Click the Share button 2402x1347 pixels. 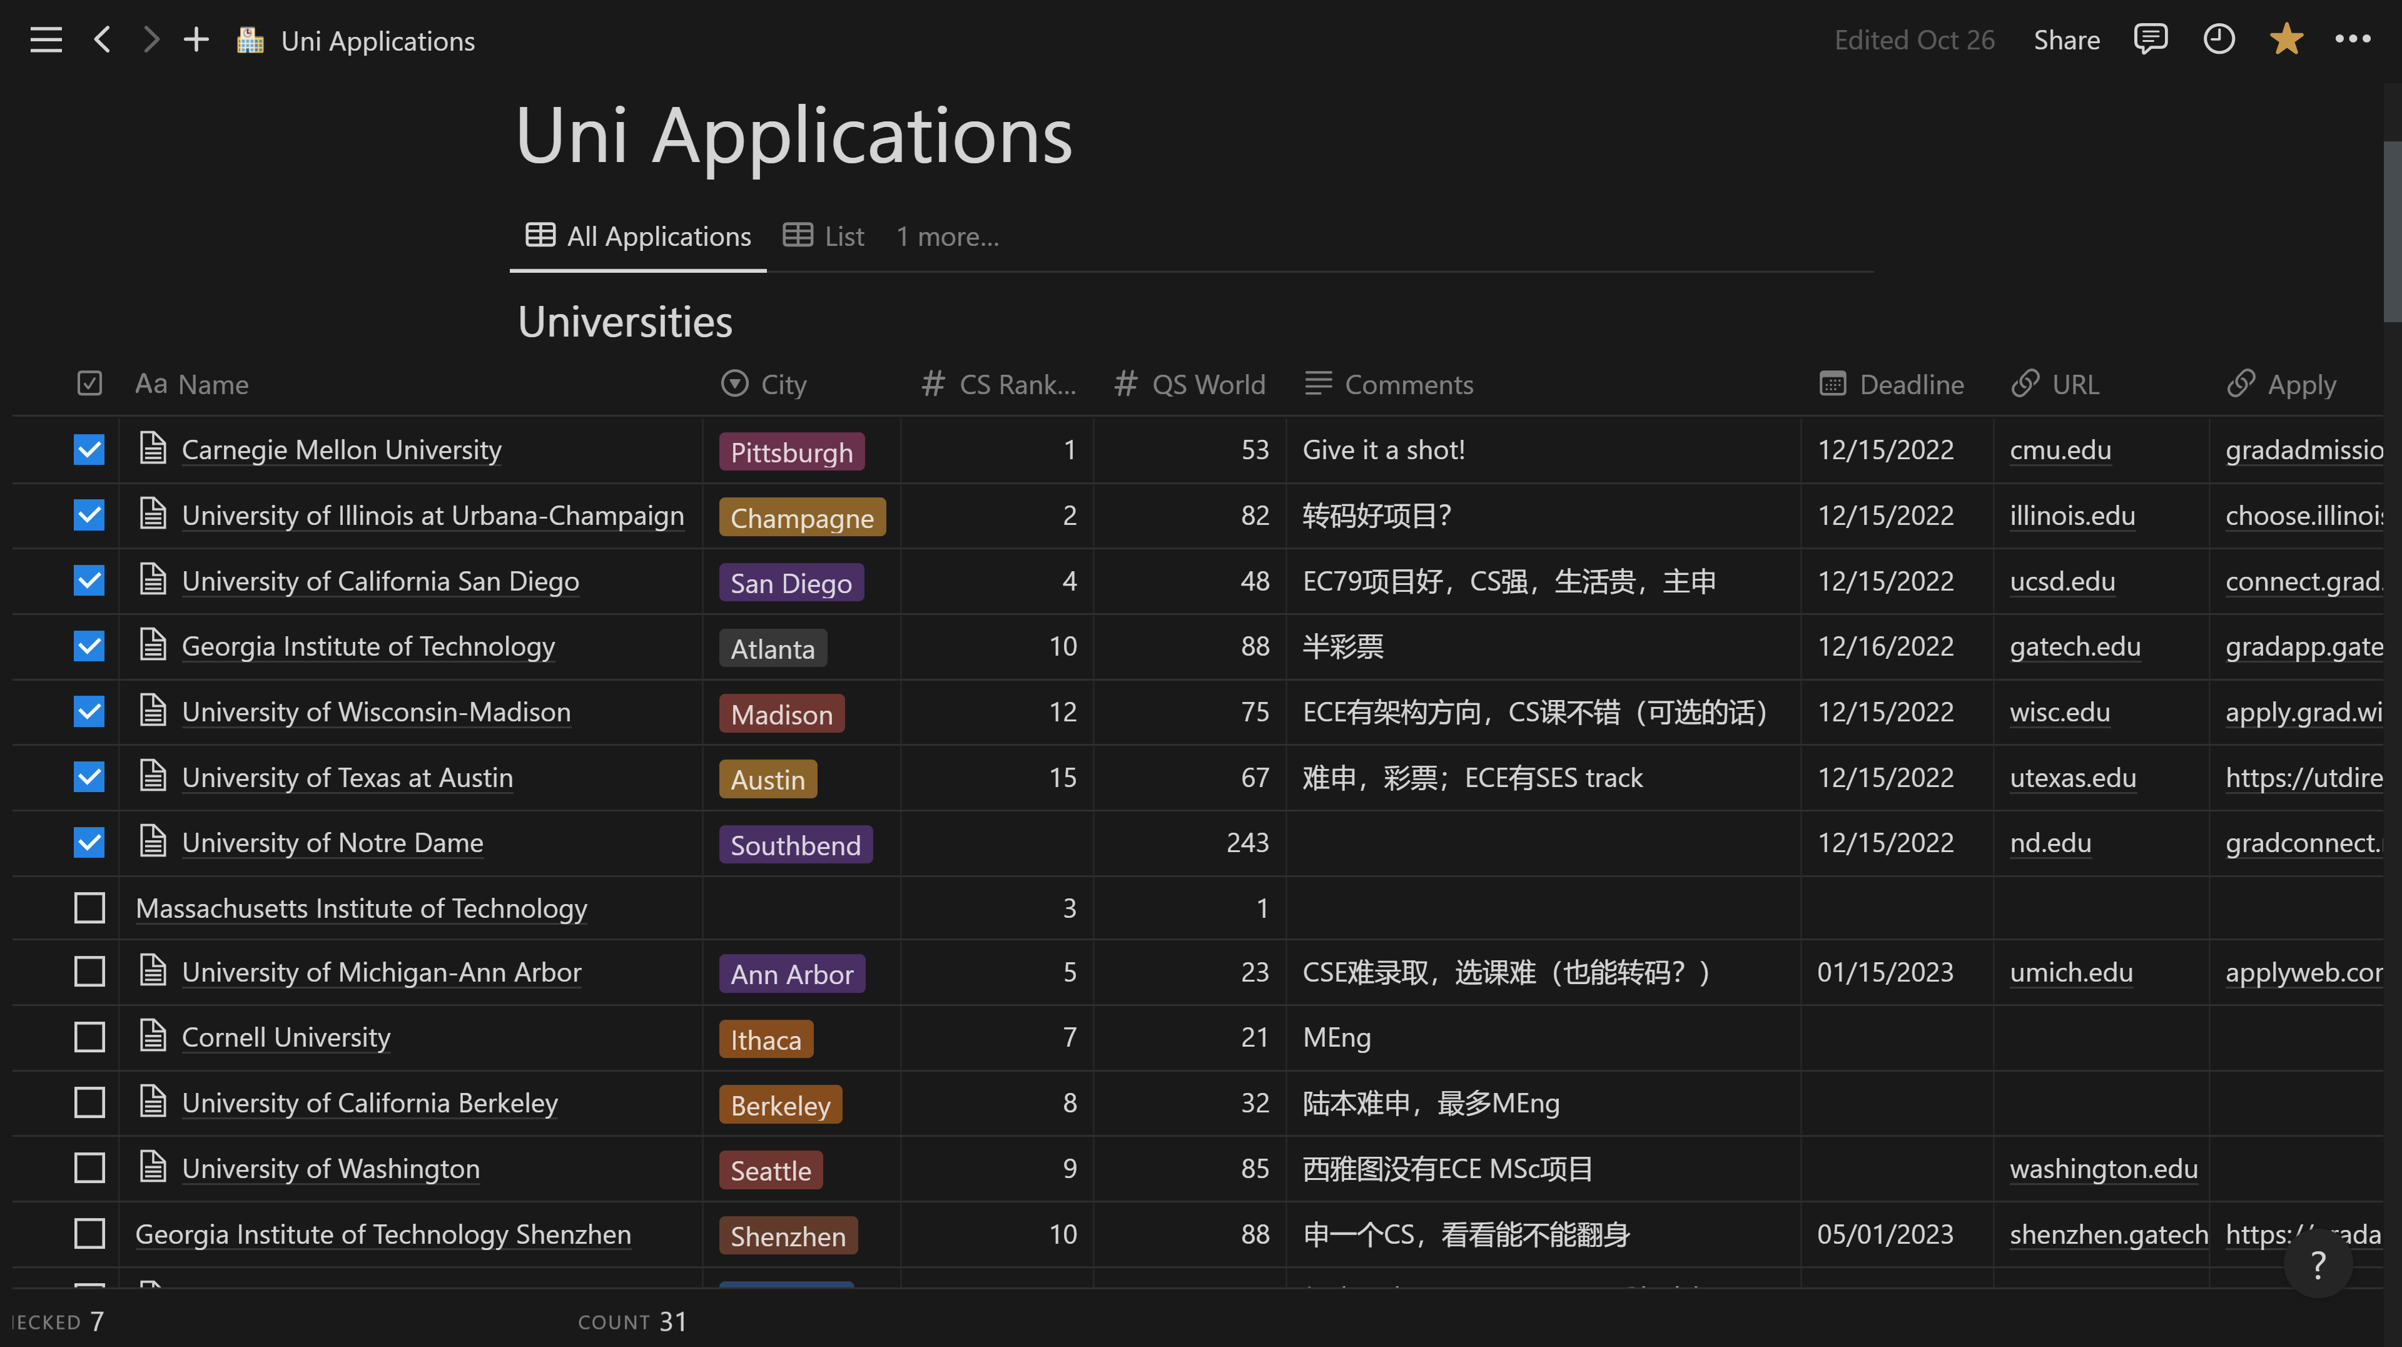(x=2066, y=40)
